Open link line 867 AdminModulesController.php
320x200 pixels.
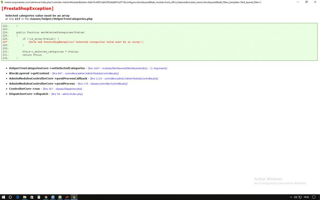(85, 73)
